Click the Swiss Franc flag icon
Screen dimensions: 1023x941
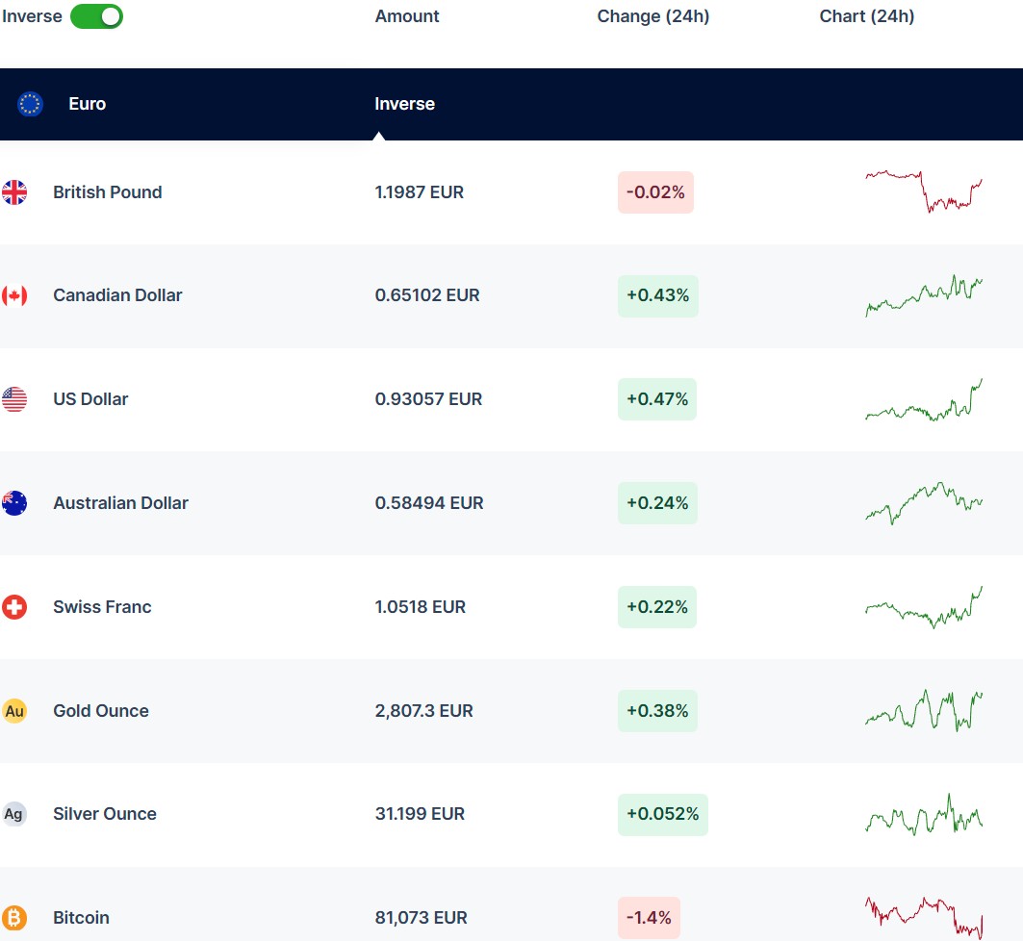14,607
